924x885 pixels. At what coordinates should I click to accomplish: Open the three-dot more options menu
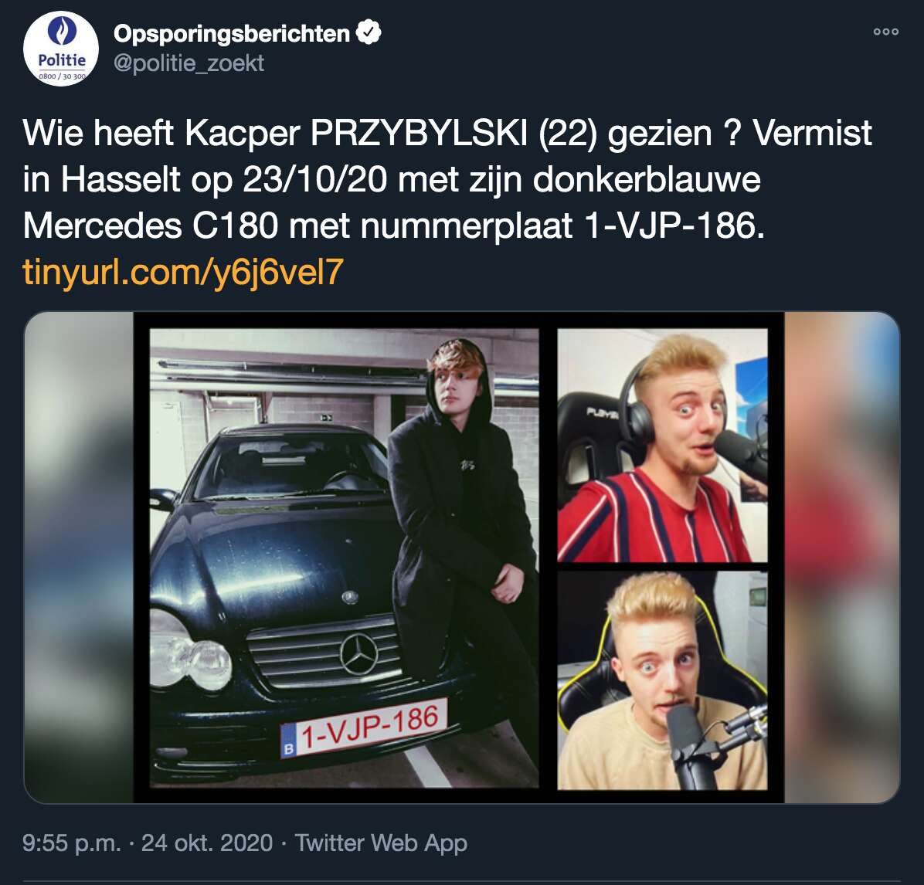[885, 32]
